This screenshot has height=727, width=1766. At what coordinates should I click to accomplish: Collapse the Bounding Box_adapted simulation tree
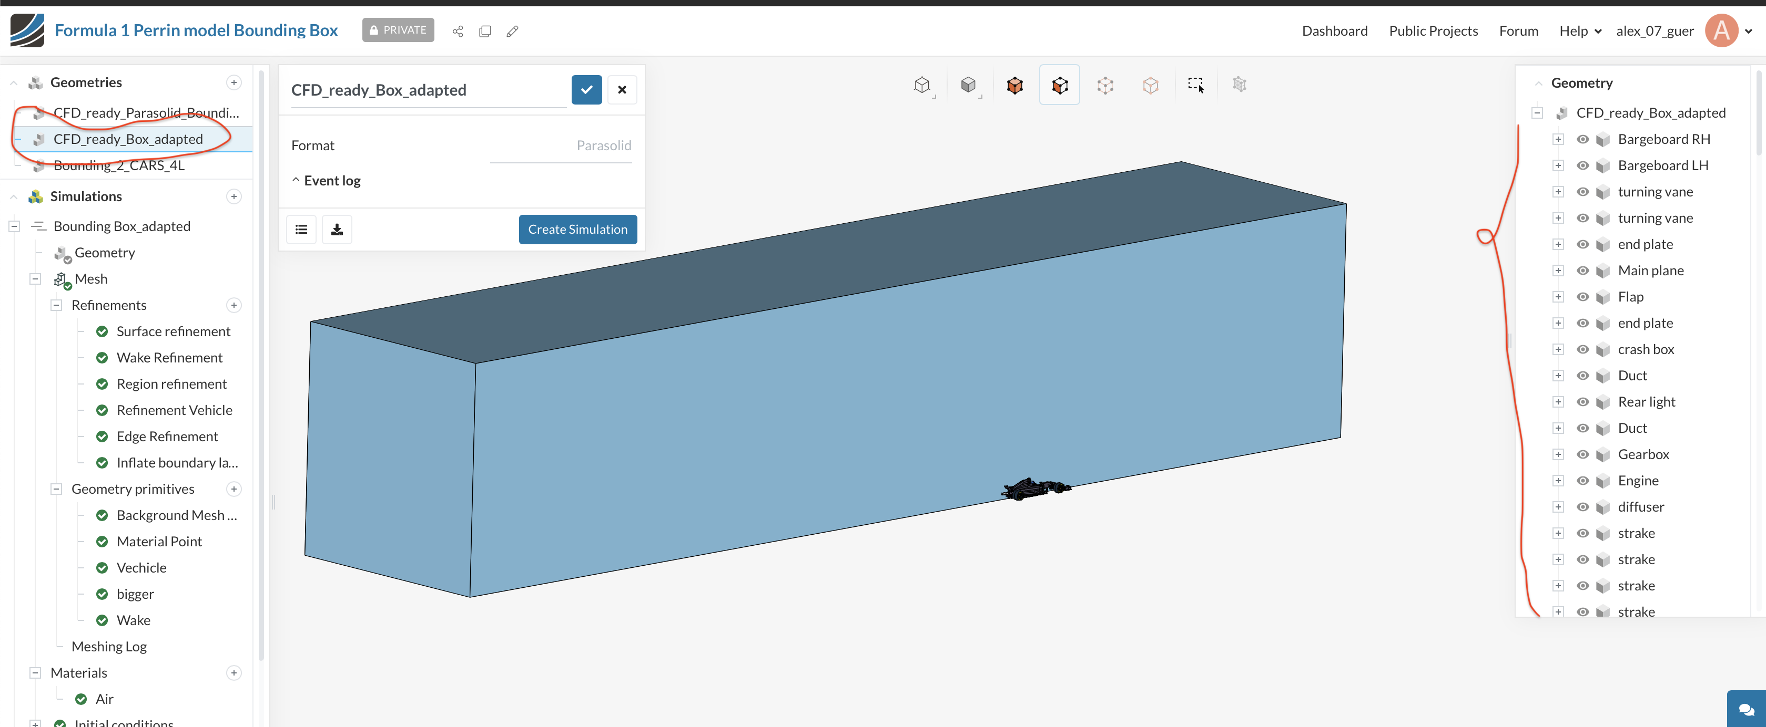pyautogui.click(x=14, y=226)
